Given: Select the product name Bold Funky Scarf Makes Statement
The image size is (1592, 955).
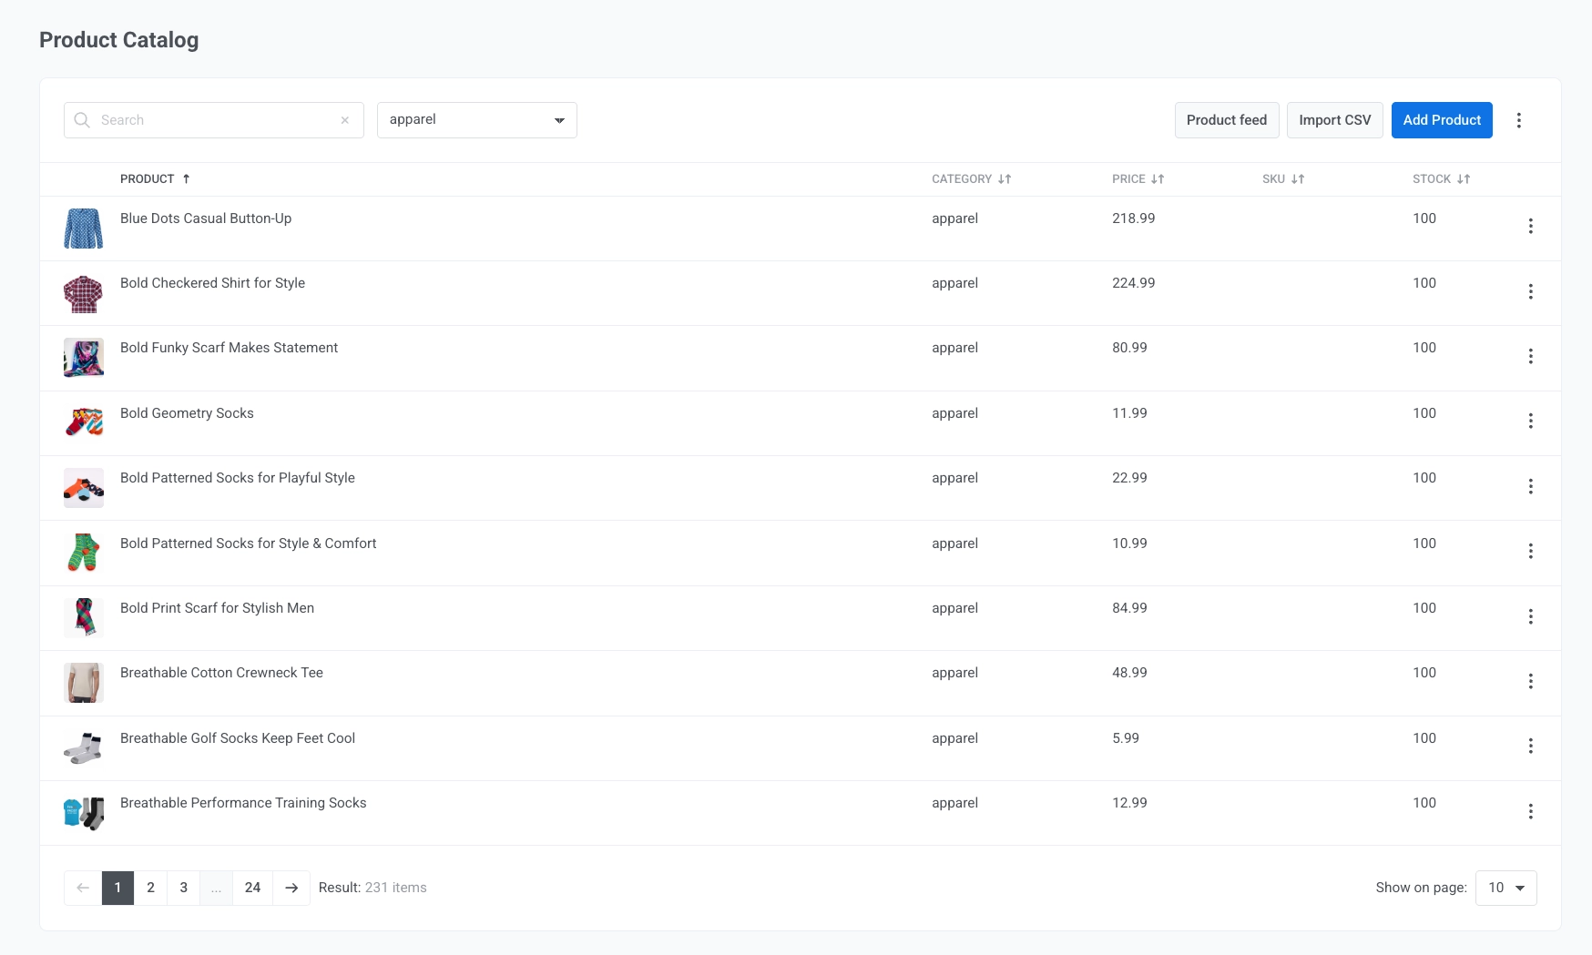Looking at the screenshot, I should 229,348.
